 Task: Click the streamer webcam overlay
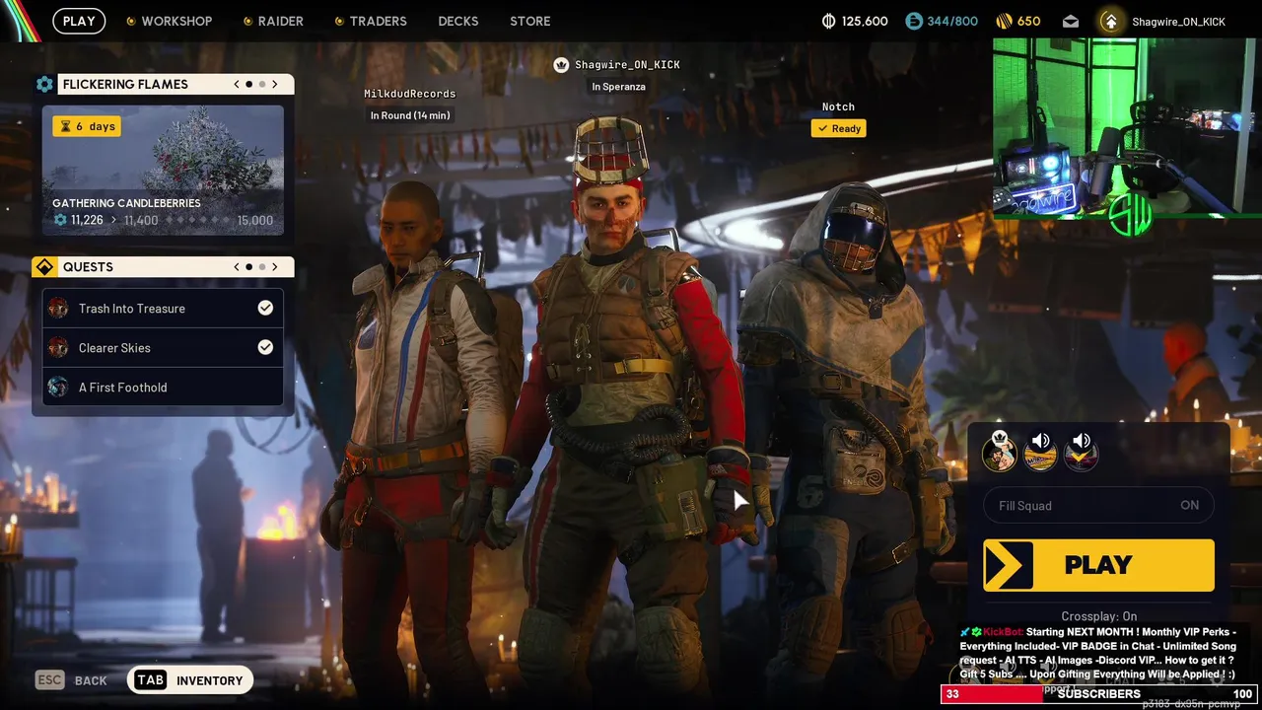[1127, 127]
